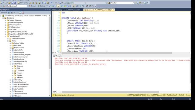Click the Refresh icon in Object Explorer
Screen dimensions: 195x110
[x=20, y=13]
